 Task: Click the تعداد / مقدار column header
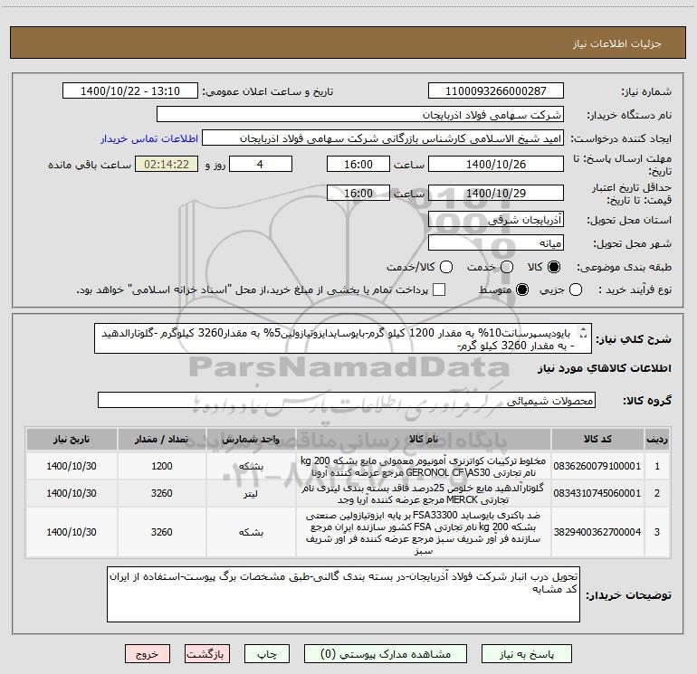pos(161,439)
